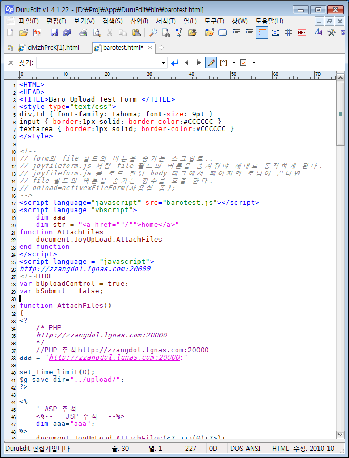Print the document
The width and height of the screenshot is (349, 458).
click(x=84, y=33)
